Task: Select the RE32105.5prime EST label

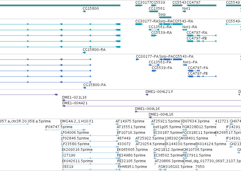Action: [x=131, y=161]
